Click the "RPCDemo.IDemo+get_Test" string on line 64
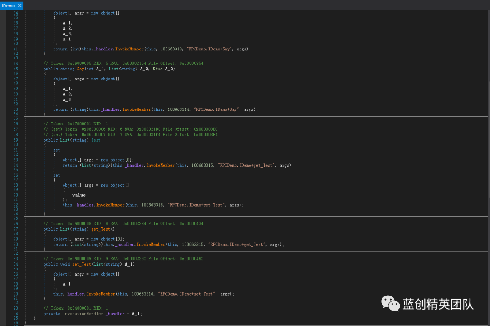 point(246,166)
